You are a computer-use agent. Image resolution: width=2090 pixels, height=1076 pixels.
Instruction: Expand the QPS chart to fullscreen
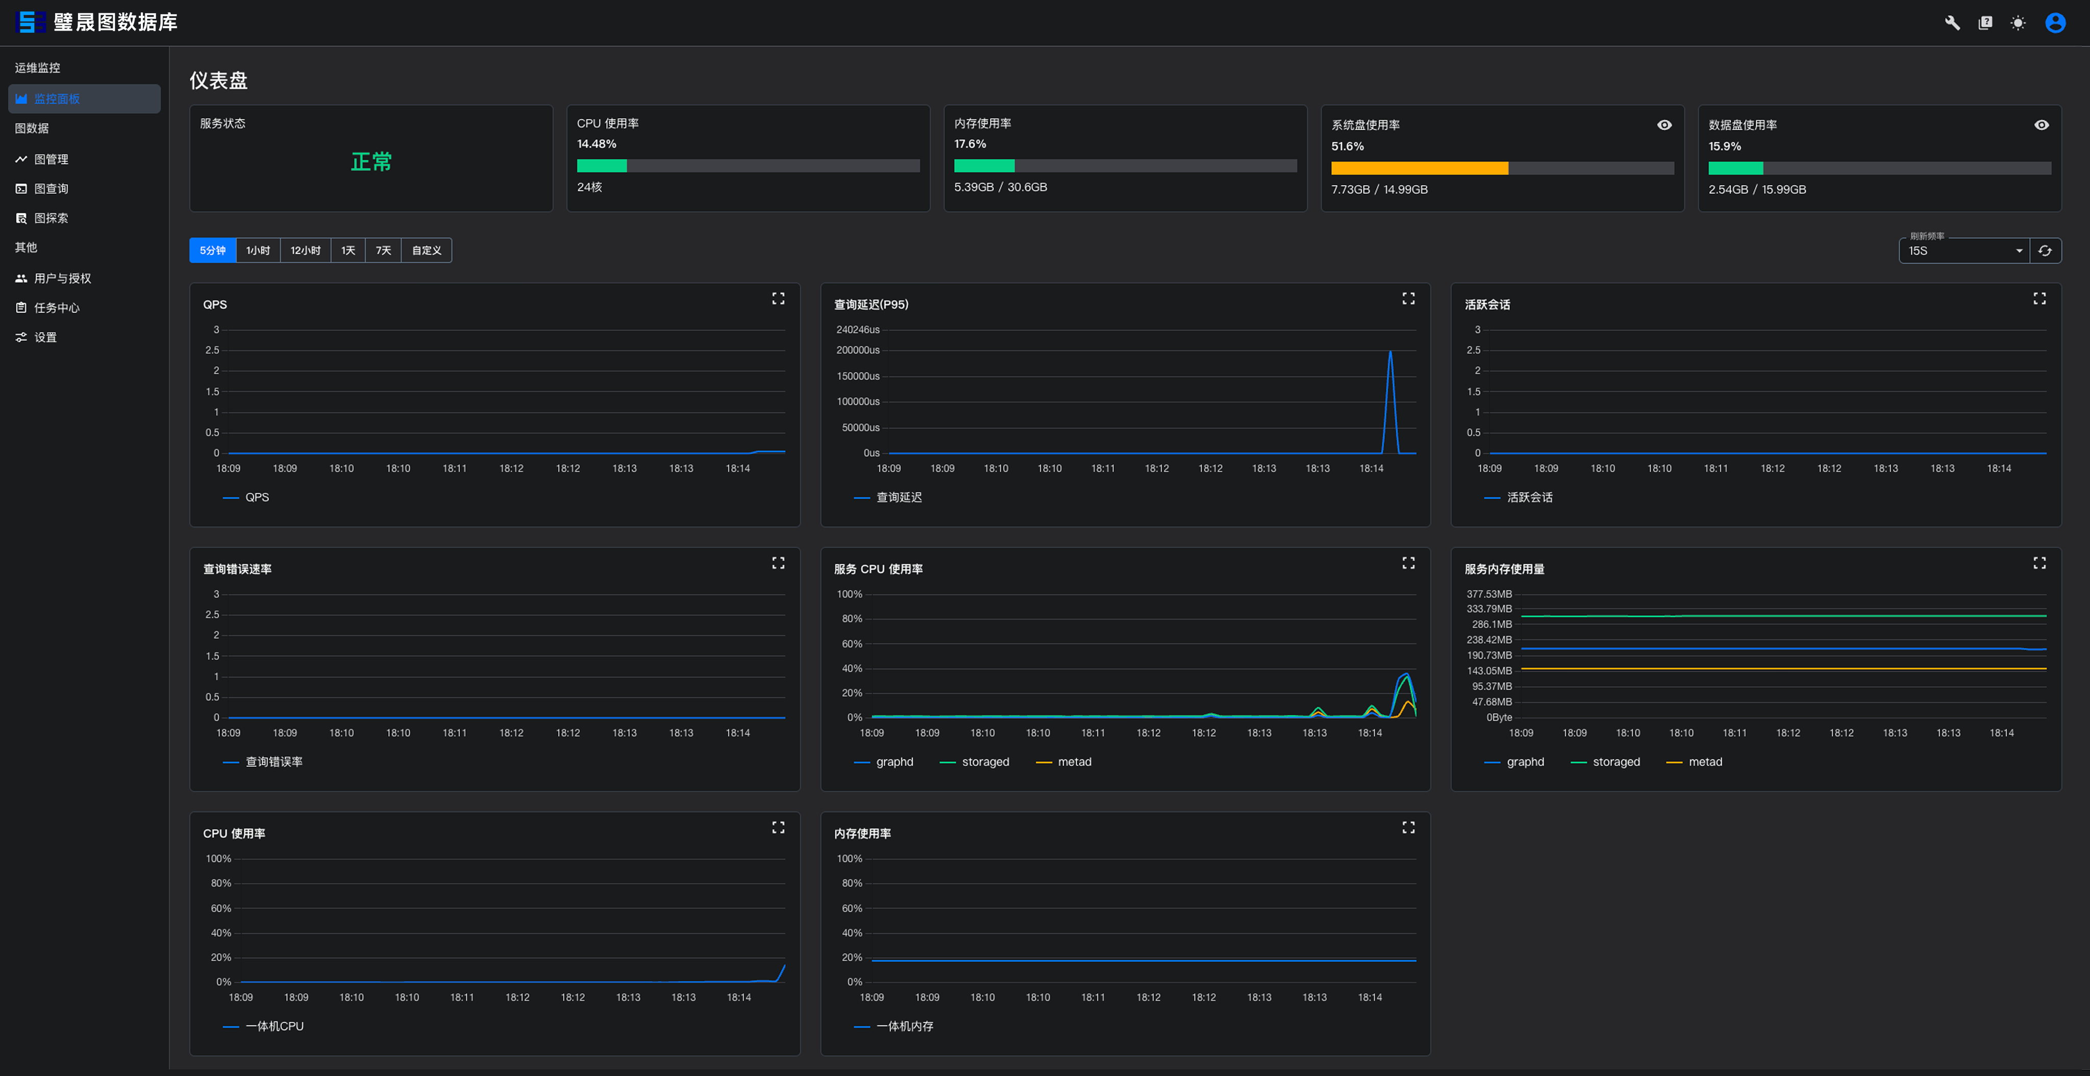(x=778, y=298)
